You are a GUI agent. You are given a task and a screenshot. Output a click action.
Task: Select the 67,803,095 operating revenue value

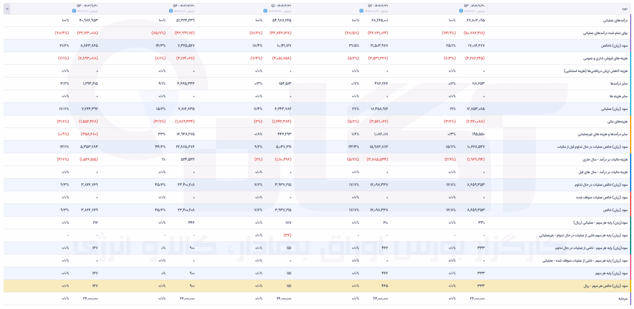[x=475, y=20]
